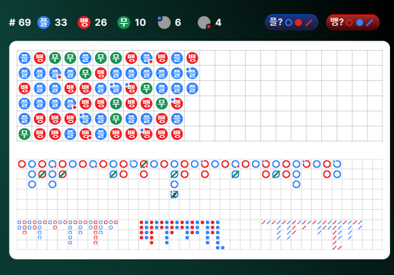The height and width of the screenshot is (275, 394).
Task: Select the red 뱅 bead starting the third row
Action: pyautogui.click(x=24, y=88)
